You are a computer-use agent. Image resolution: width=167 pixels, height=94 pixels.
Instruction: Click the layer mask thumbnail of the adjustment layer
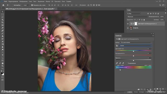tap(136, 24)
